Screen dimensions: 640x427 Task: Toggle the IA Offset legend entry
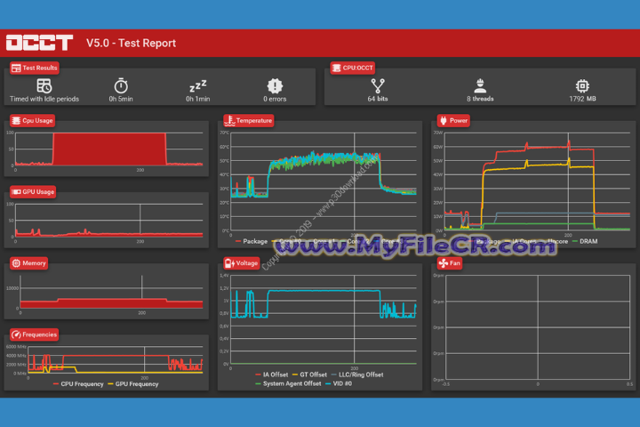(271, 375)
